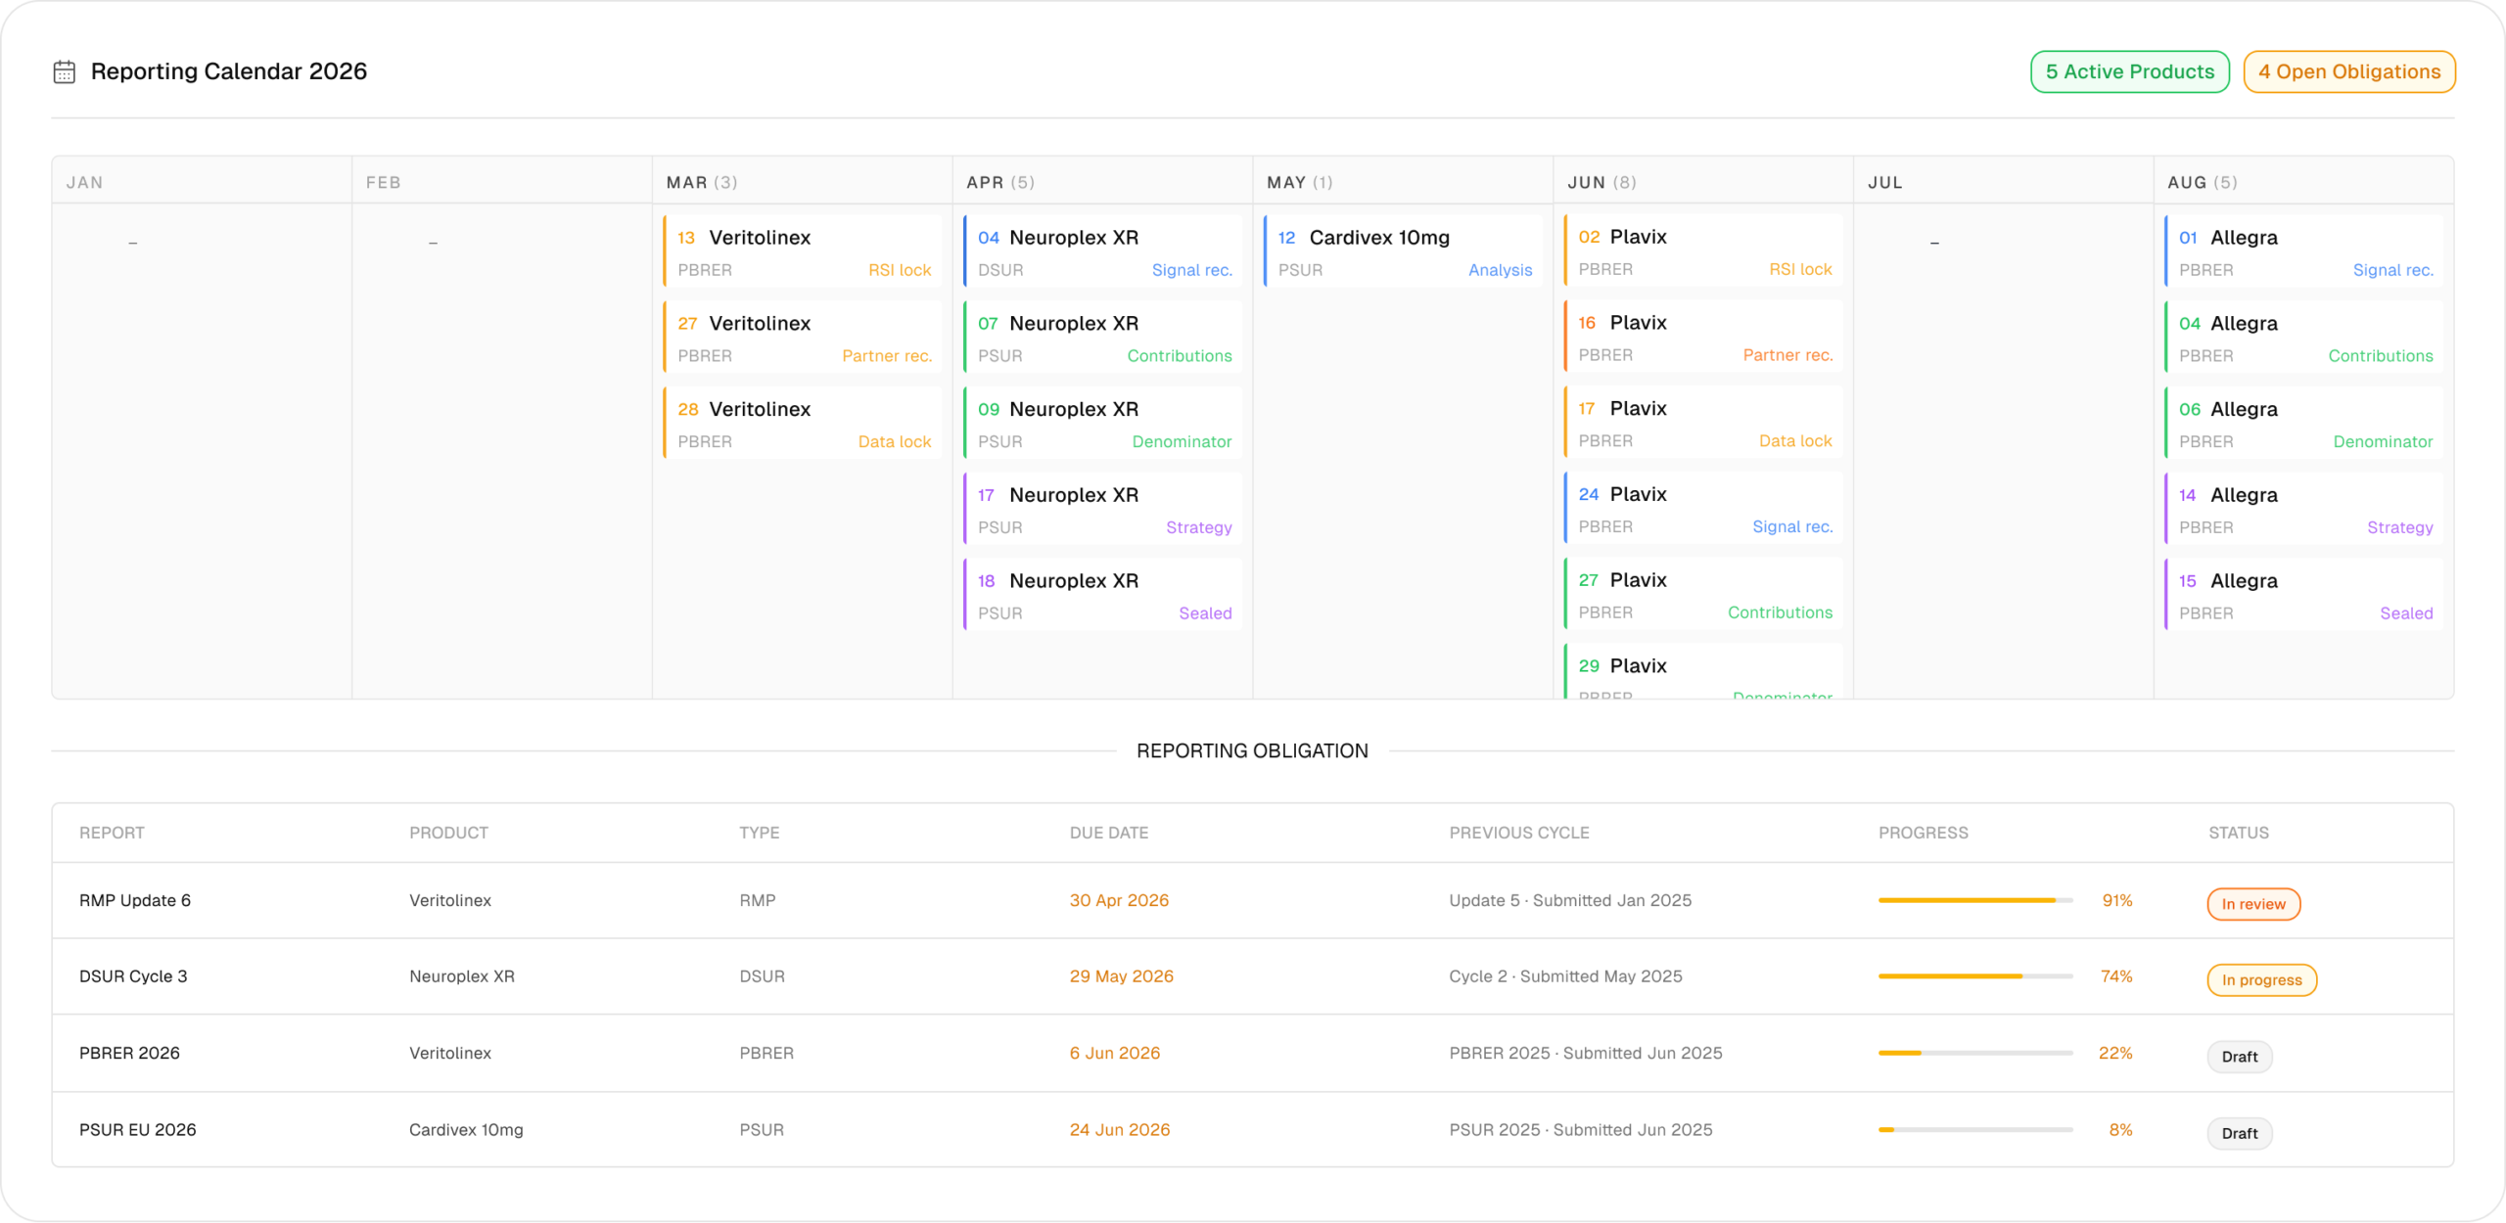Sort table by REPORT column header
The image size is (2506, 1223).
[112, 833]
